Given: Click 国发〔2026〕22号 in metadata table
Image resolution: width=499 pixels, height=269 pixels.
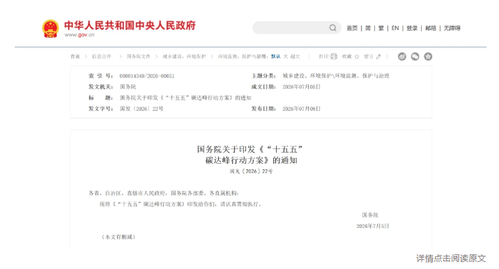Looking at the screenshot, I should point(141,109).
